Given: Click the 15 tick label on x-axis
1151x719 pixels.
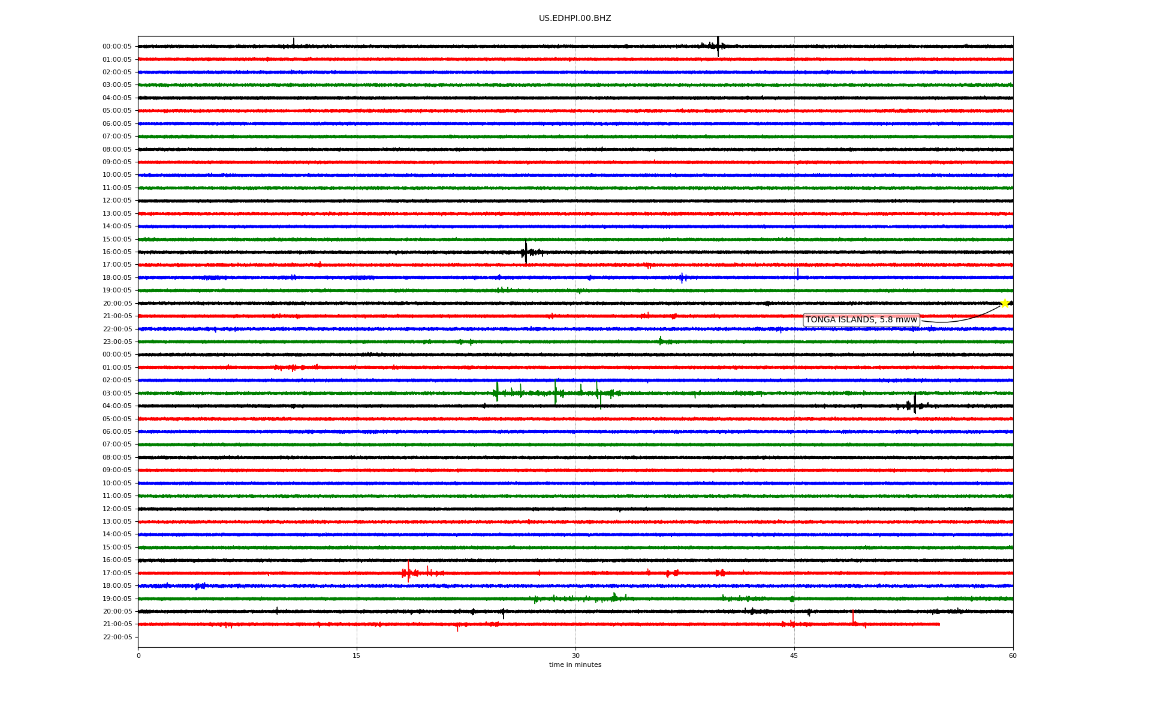Looking at the screenshot, I should [x=357, y=655].
